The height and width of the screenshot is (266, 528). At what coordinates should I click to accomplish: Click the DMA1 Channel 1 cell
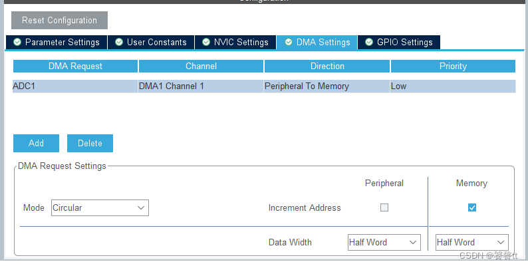coord(201,86)
